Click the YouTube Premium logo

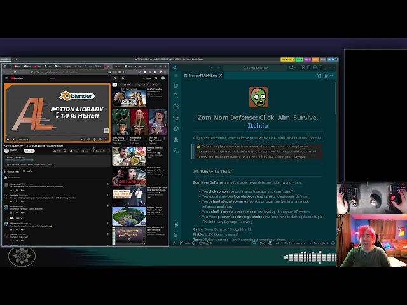[17, 78]
